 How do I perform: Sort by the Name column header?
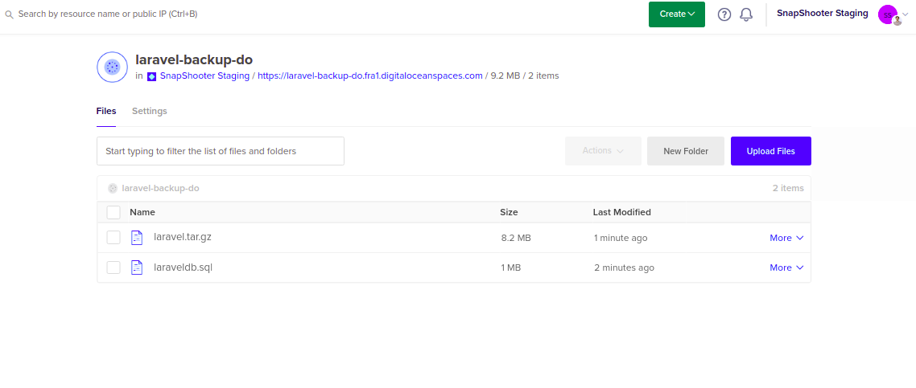[x=142, y=212]
